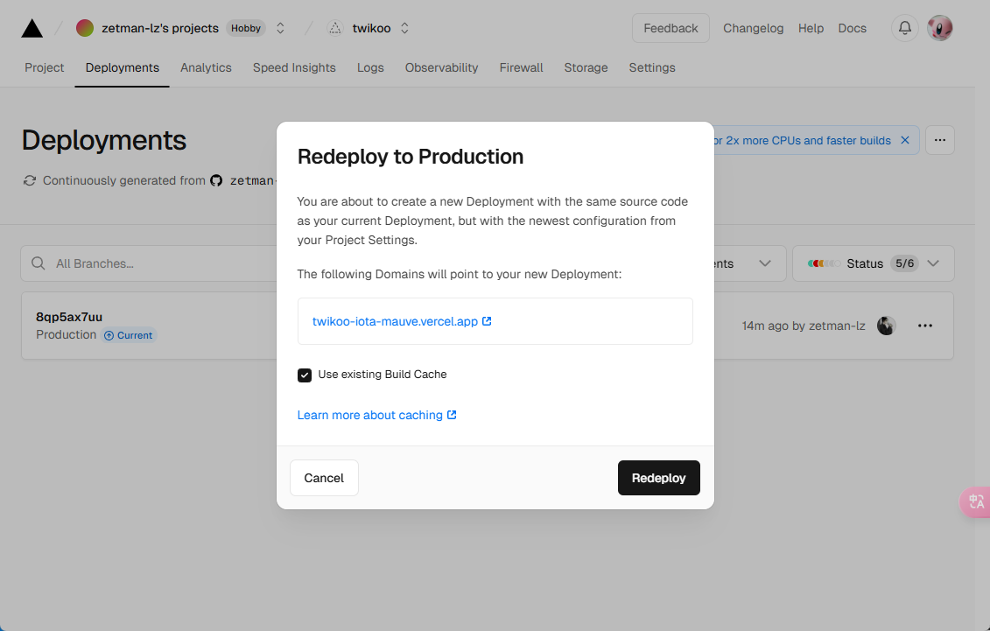
Task: Click the pink translate floating icon
Action: pos(976,501)
